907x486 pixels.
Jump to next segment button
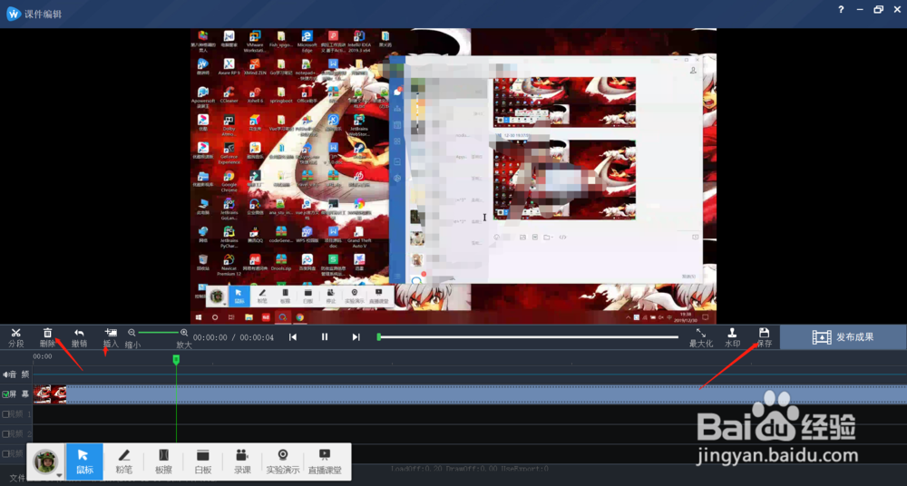tap(356, 336)
